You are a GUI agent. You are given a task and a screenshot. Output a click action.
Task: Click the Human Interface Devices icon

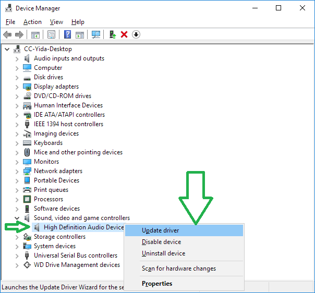[27, 105]
